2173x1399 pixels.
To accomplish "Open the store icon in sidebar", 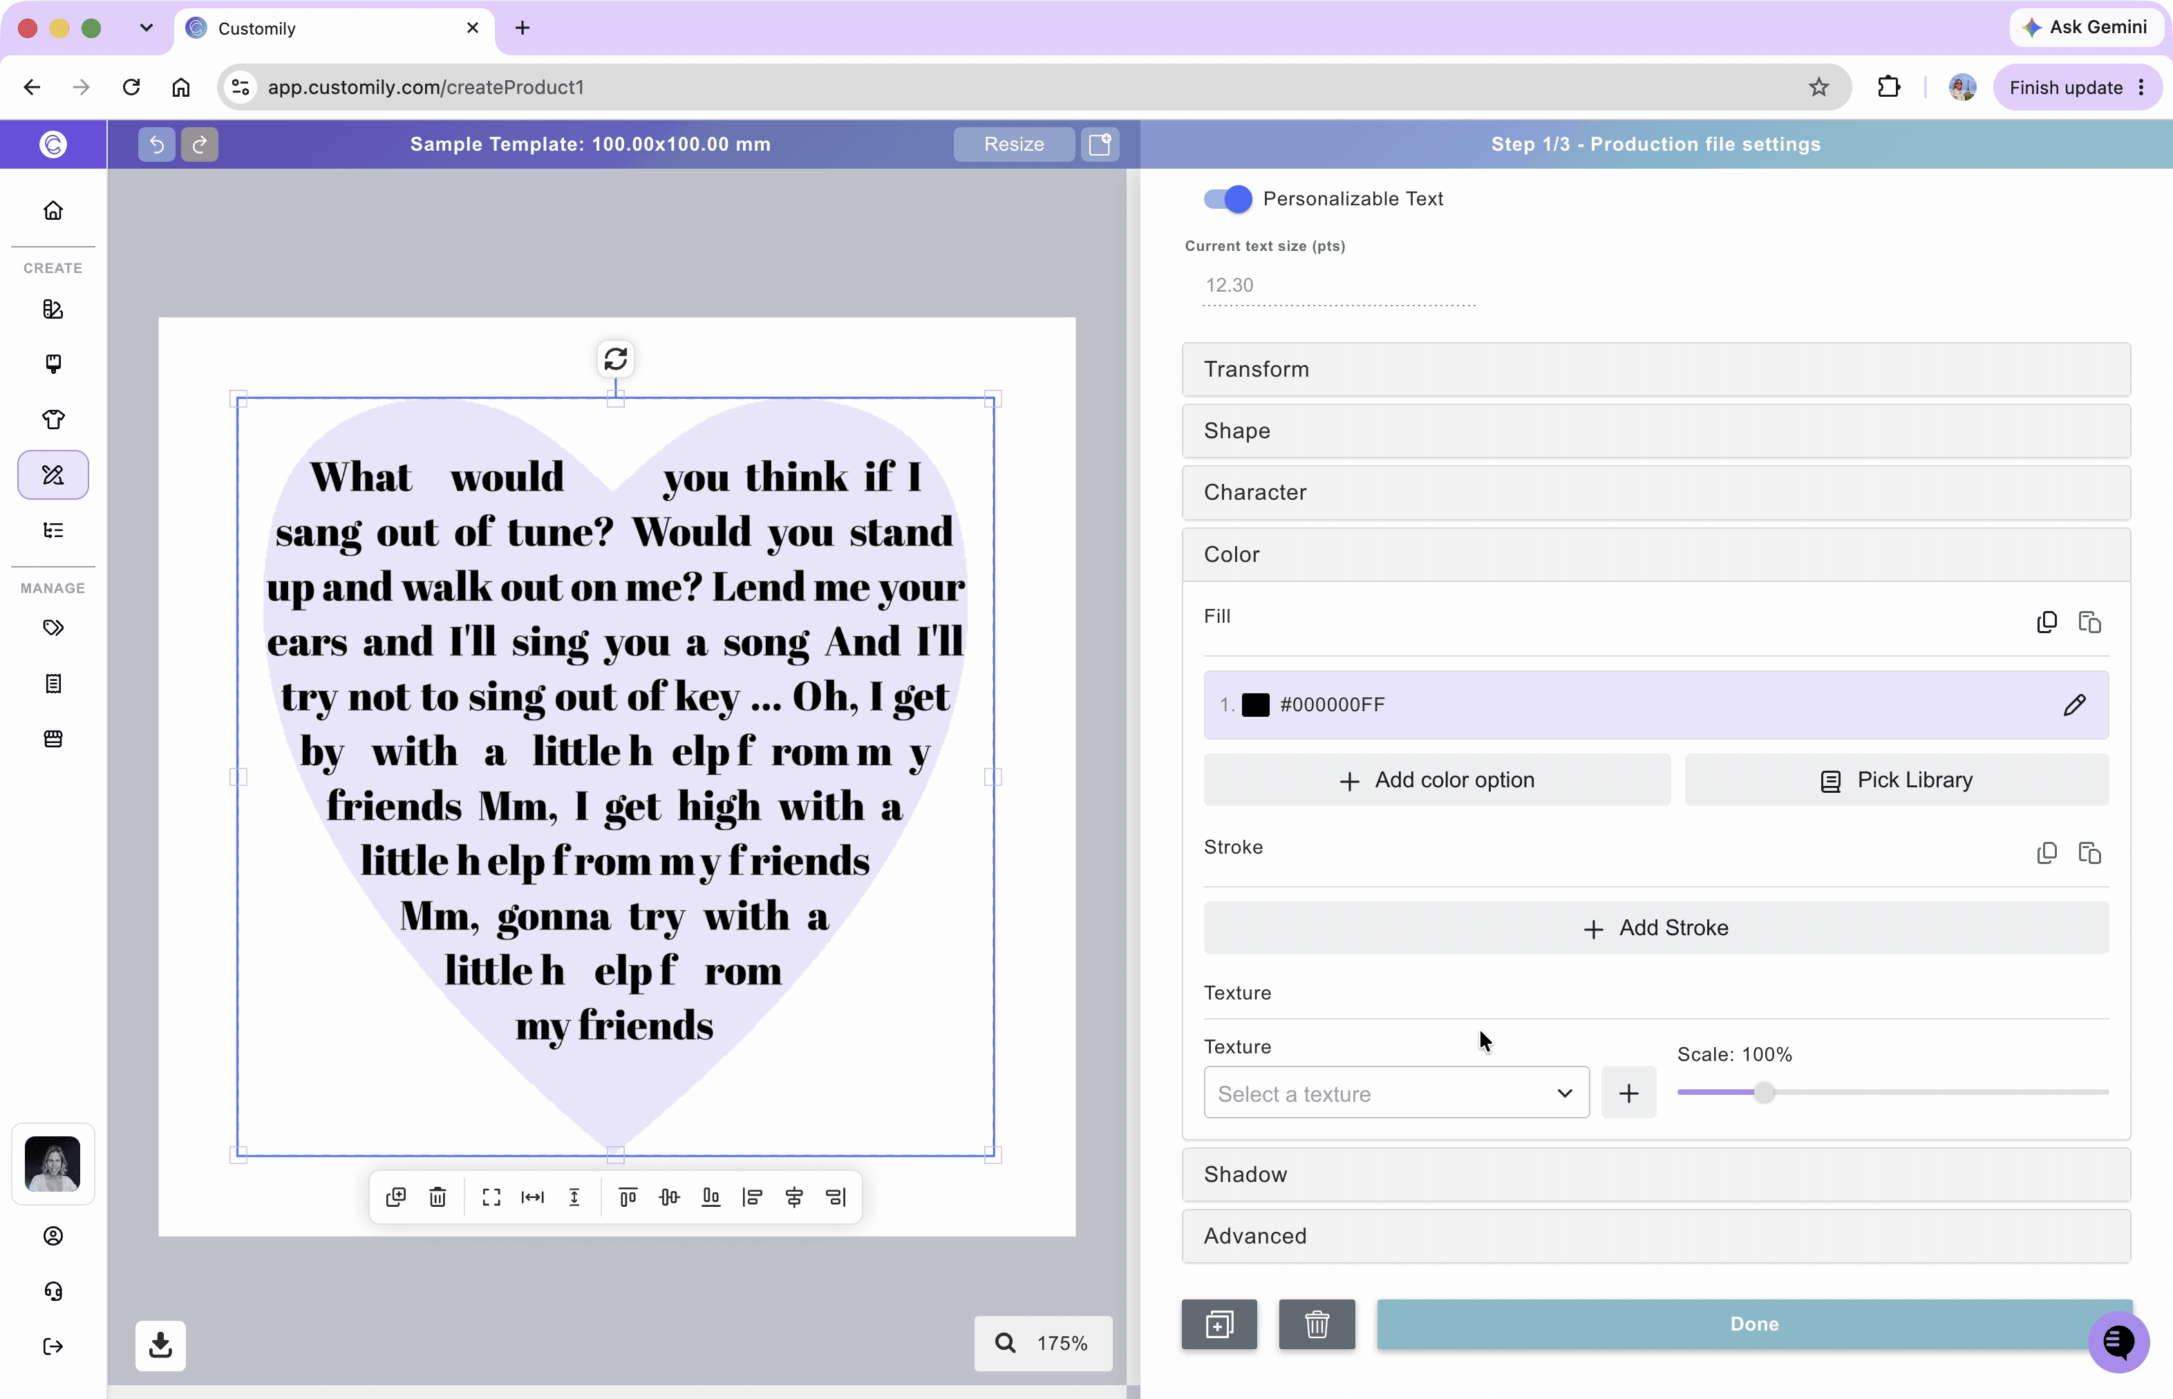I will (x=54, y=739).
